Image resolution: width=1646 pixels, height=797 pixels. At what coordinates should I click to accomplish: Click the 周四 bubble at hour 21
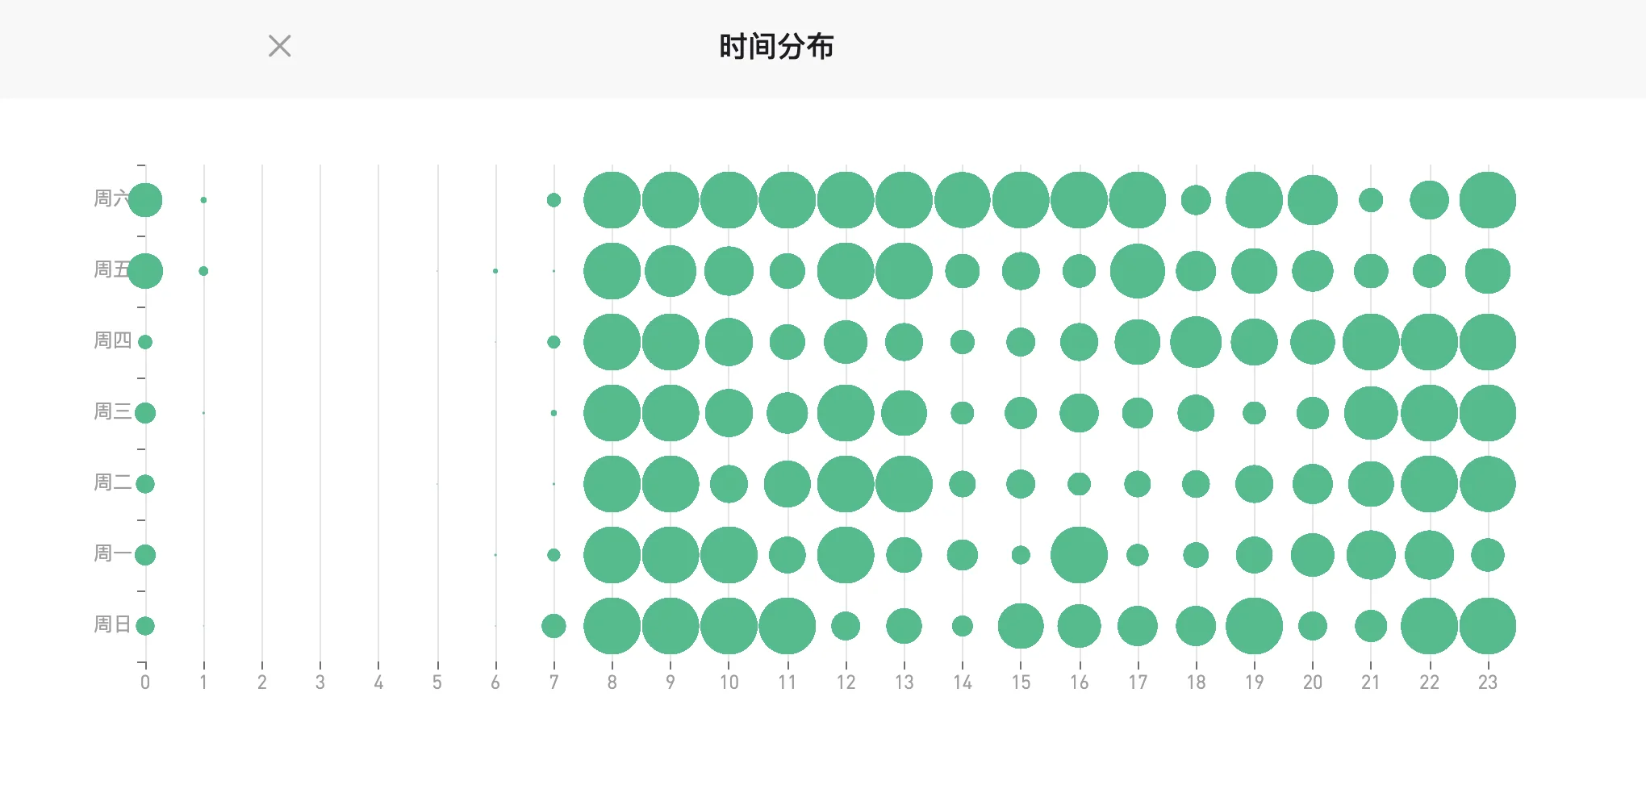(1370, 342)
